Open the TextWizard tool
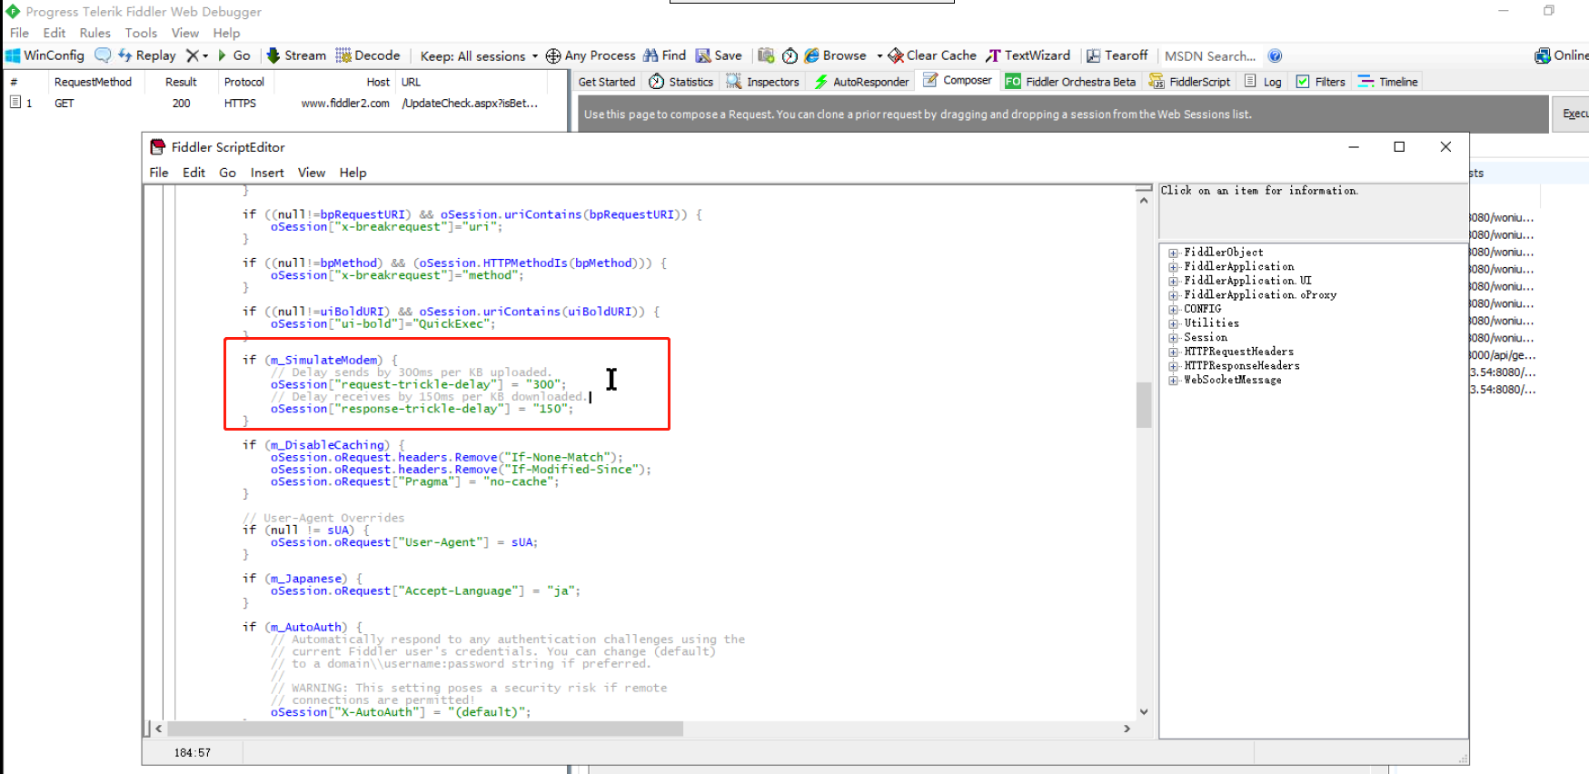Viewport: 1589px width, 774px height. point(1028,55)
